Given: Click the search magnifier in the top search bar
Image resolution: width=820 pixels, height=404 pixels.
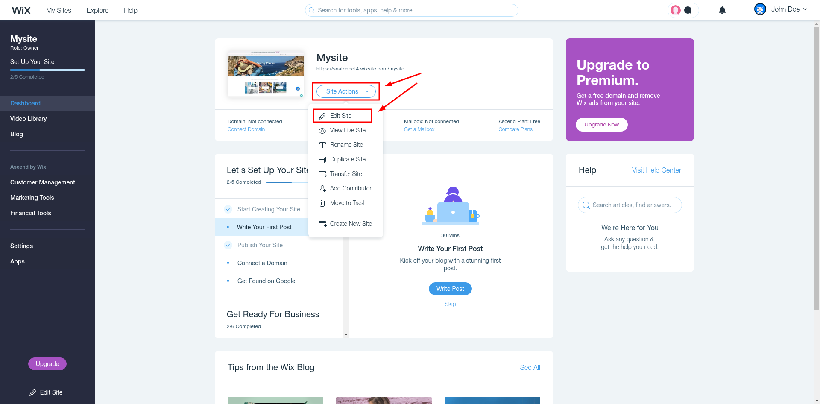Looking at the screenshot, I should (x=312, y=10).
